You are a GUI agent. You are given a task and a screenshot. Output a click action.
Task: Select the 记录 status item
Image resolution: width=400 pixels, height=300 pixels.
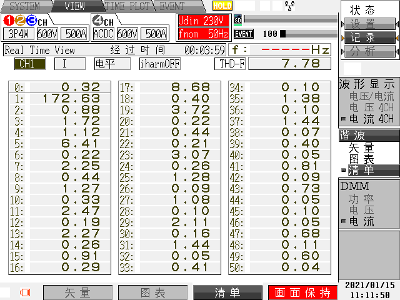[x=369, y=37]
